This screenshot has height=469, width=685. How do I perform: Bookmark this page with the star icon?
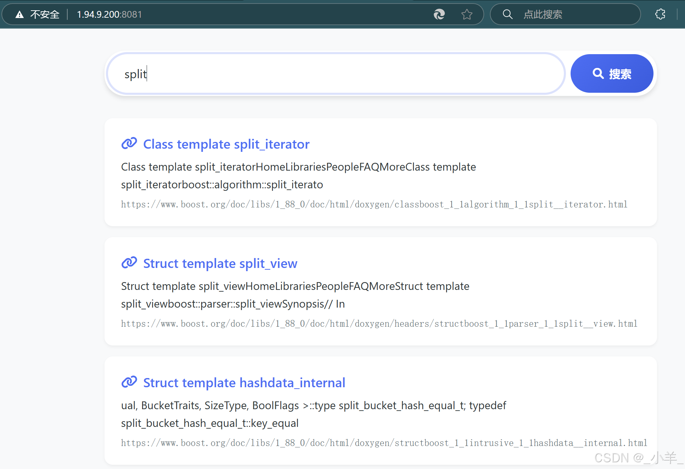click(467, 14)
